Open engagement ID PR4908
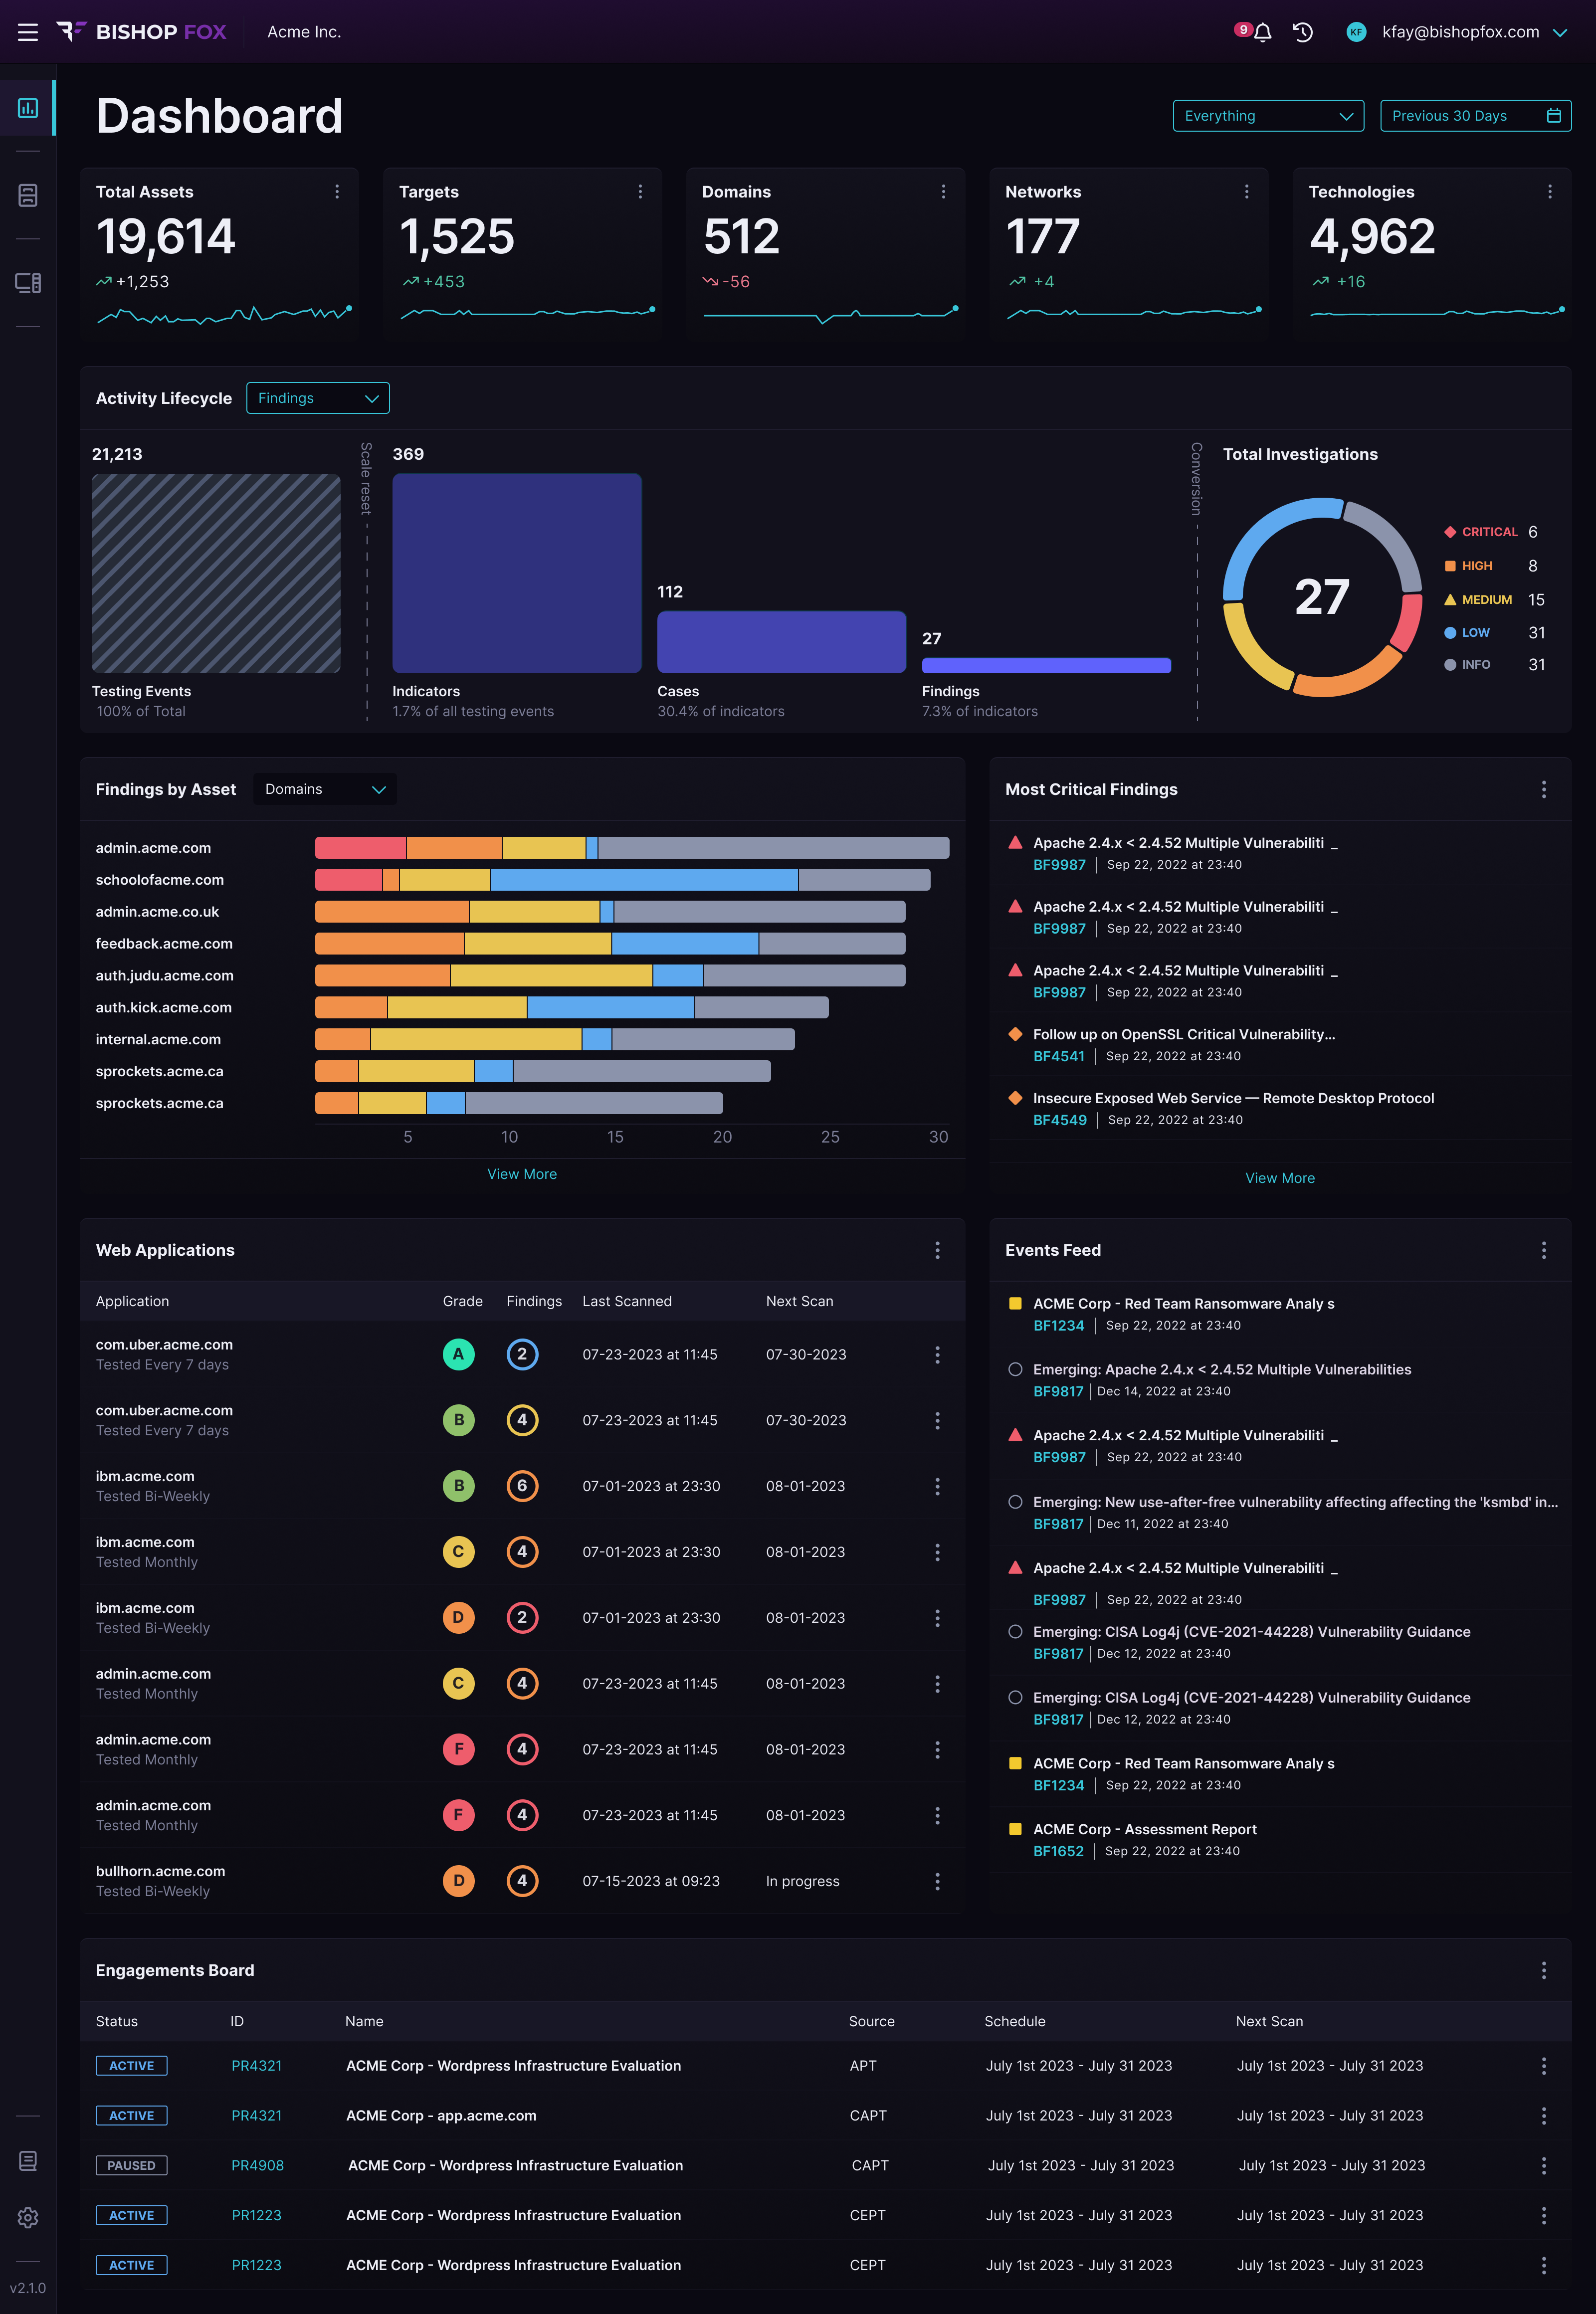 258,2165
